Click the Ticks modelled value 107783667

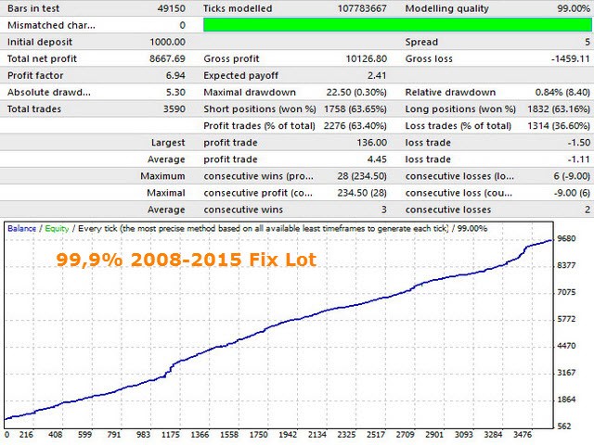click(x=362, y=8)
